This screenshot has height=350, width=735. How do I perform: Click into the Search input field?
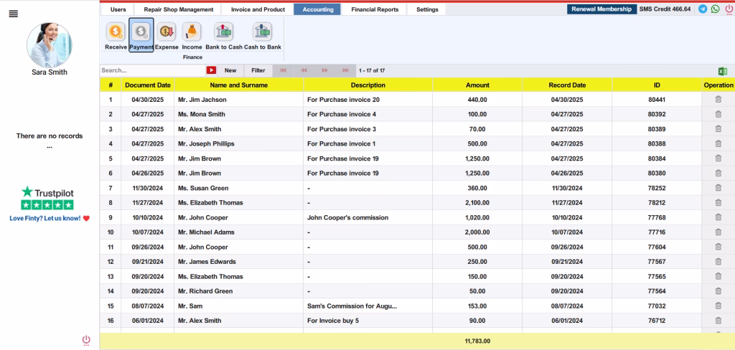pos(152,70)
